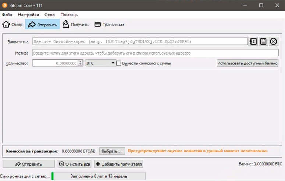Click the amount spinner arrows
285x181 pixels.
(x=81, y=63)
